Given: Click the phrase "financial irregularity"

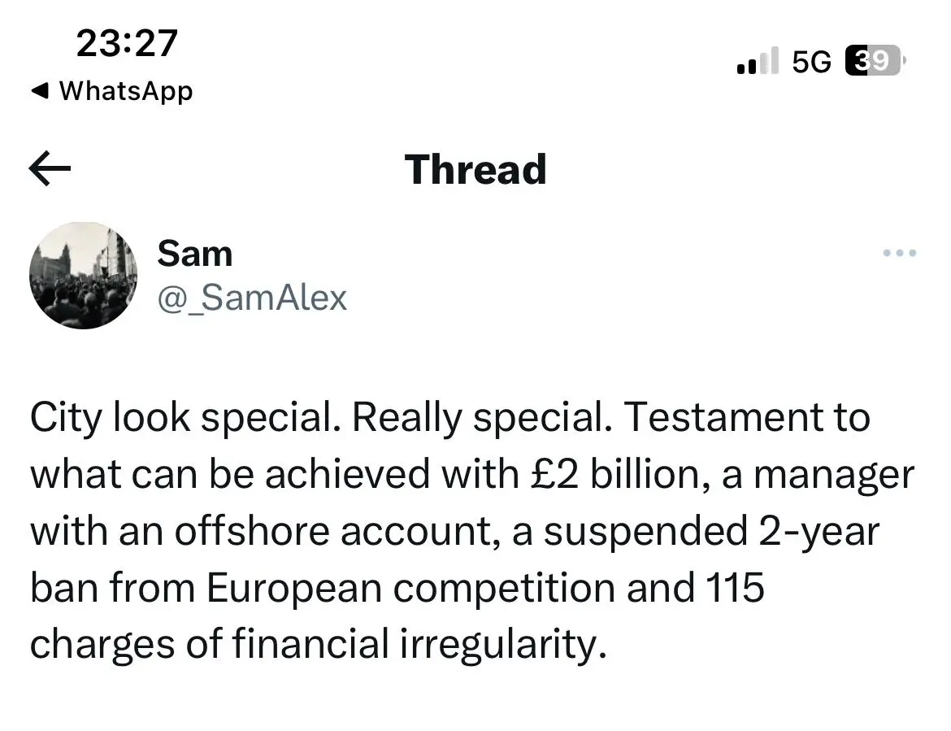Looking at the screenshot, I should coord(419,645).
